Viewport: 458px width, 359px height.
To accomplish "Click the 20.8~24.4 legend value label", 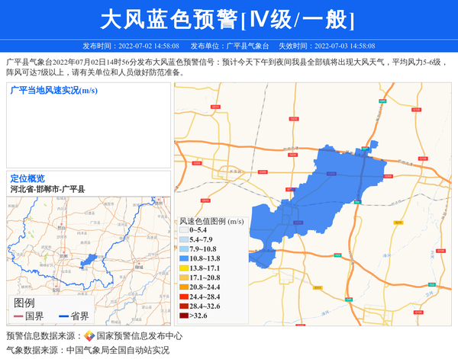I will (205, 287).
